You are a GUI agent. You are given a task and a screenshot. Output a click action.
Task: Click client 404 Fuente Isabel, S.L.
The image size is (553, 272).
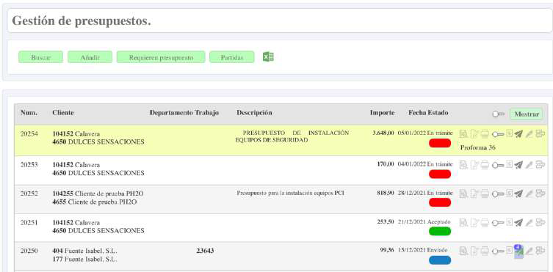click(84, 251)
